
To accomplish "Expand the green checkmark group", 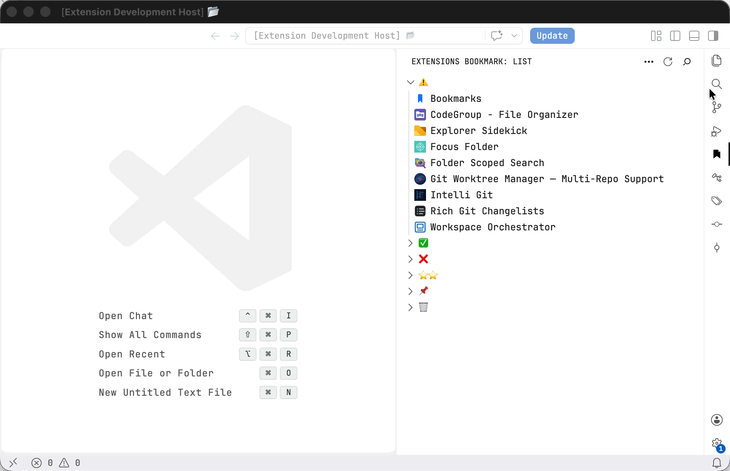I will coord(411,243).
